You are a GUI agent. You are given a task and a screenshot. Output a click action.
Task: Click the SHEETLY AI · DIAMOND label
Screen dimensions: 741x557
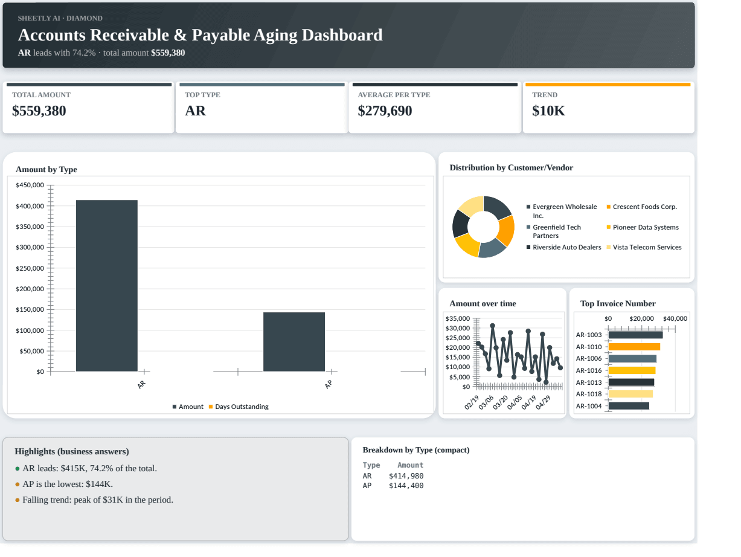pyautogui.click(x=60, y=18)
